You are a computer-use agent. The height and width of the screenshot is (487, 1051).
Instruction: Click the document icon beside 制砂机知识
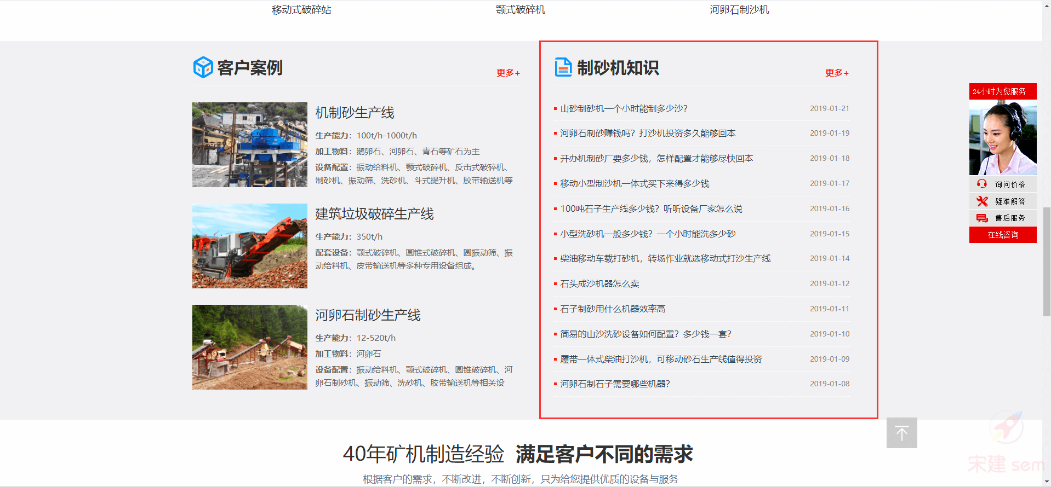[563, 67]
